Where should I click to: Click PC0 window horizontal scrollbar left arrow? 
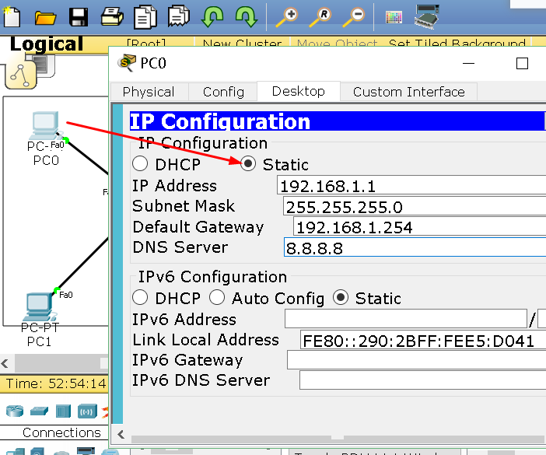[x=121, y=434]
